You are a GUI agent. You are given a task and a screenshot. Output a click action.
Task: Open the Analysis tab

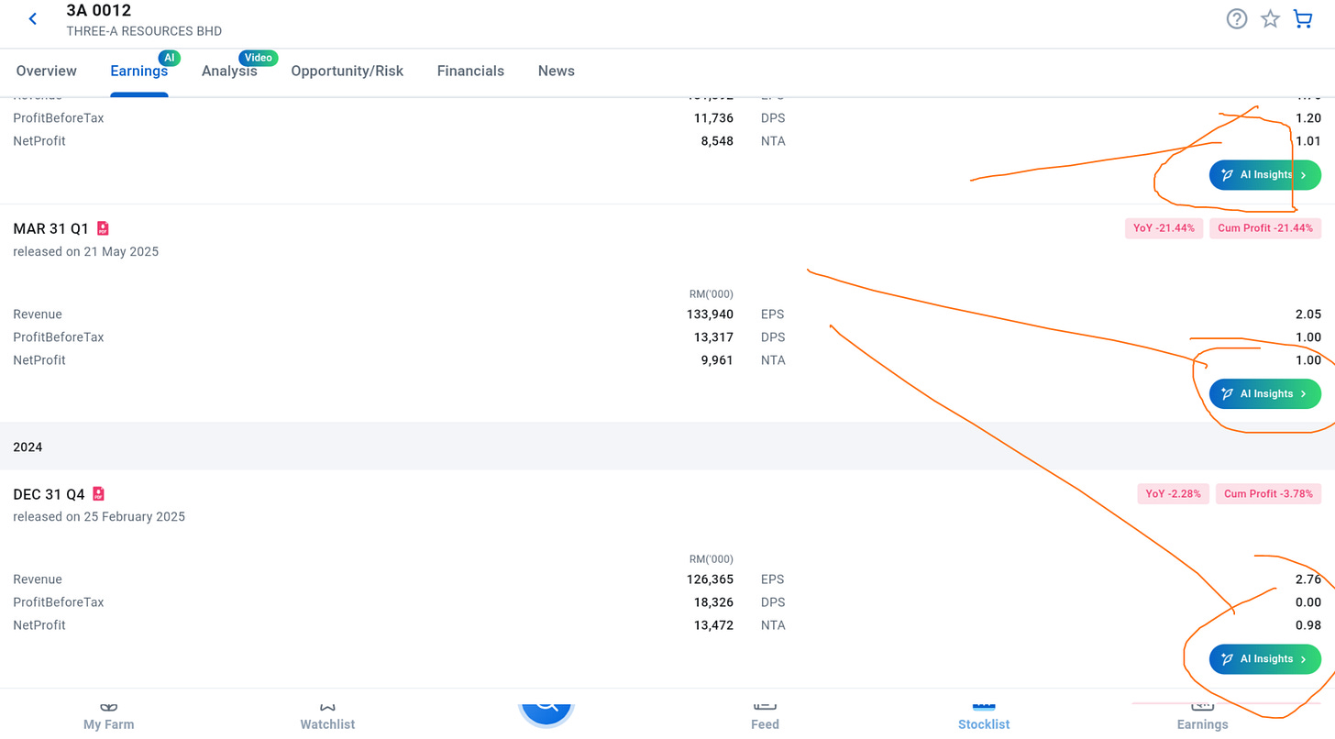[229, 71]
